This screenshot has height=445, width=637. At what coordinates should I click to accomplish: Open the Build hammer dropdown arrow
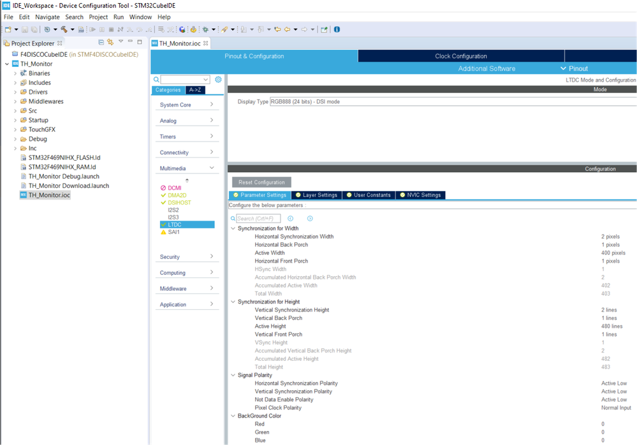pyautogui.click(x=72, y=29)
